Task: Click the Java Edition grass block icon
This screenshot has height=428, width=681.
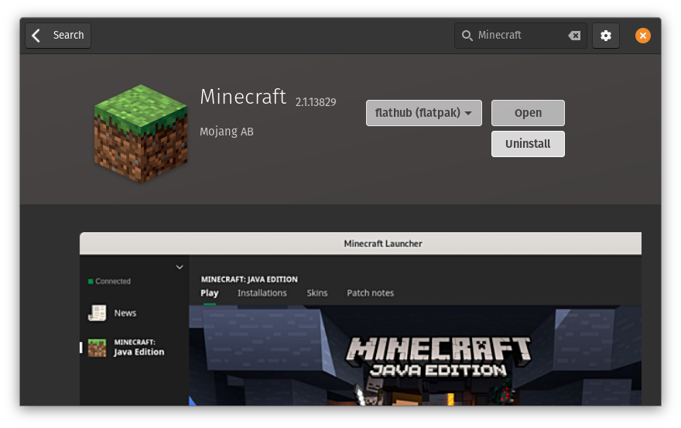Action: [97, 348]
